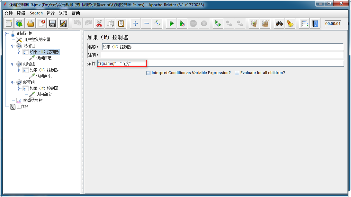Click the 注释 comment field

coord(222,55)
